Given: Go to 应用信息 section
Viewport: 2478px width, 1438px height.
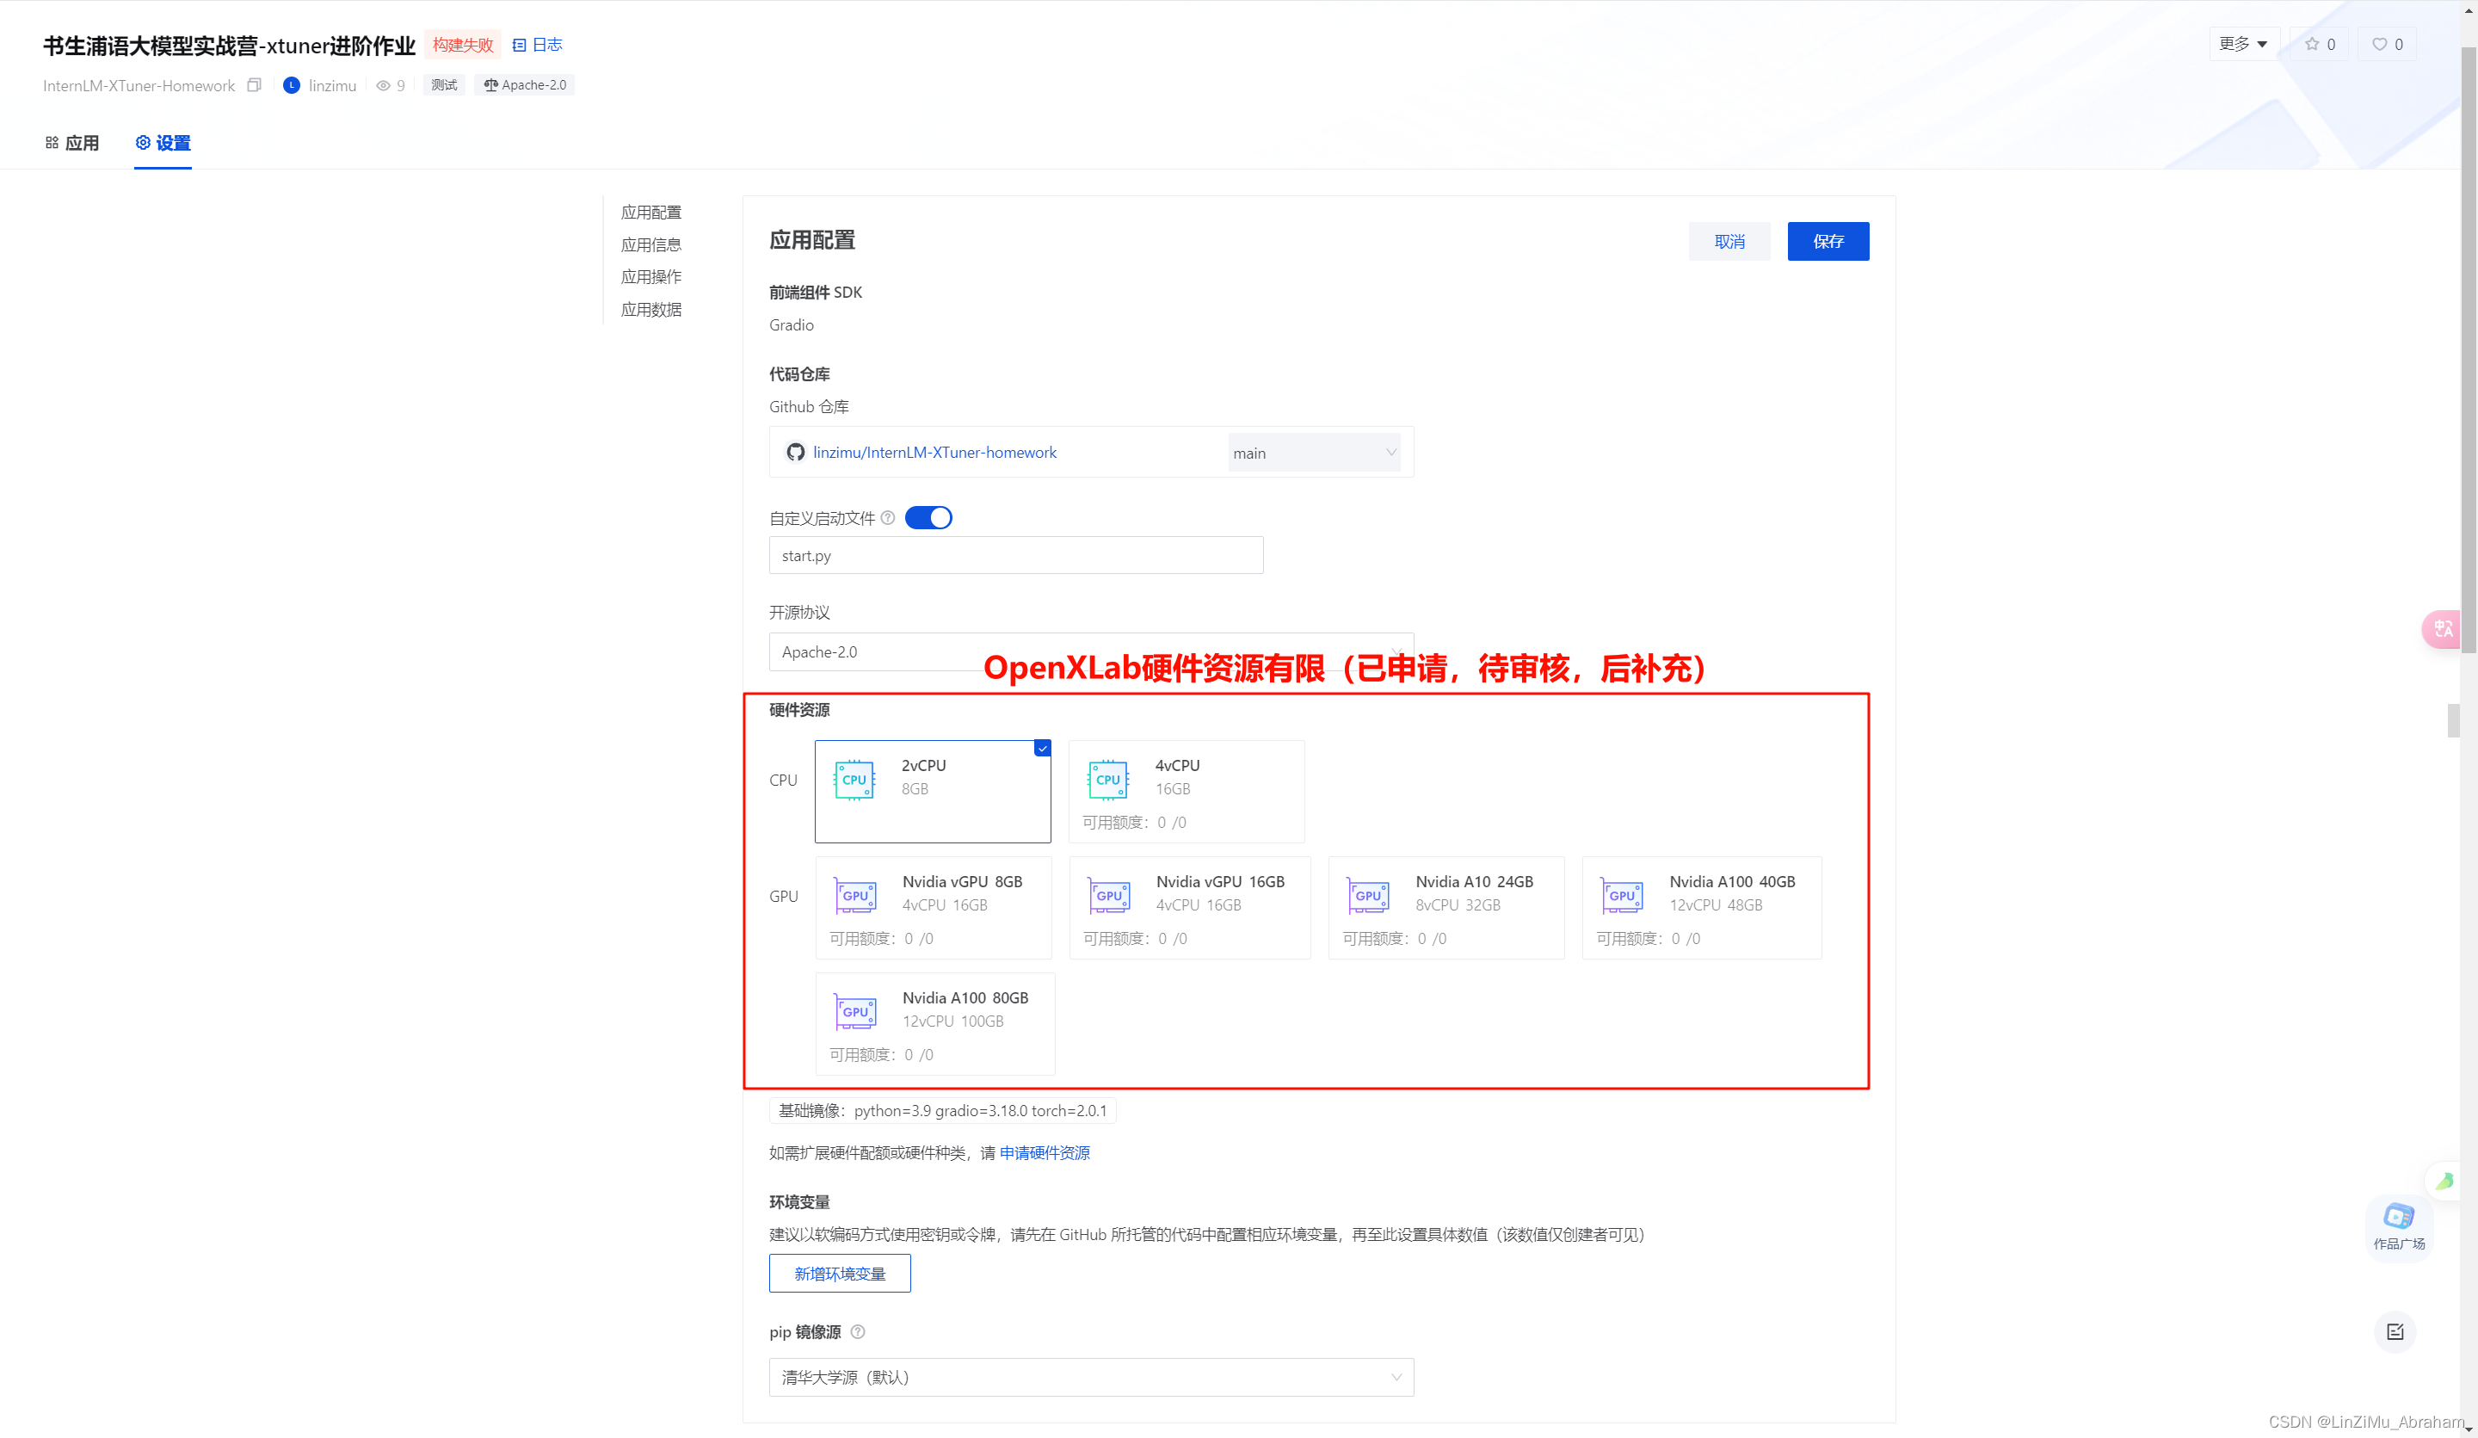Looking at the screenshot, I should coord(651,245).
